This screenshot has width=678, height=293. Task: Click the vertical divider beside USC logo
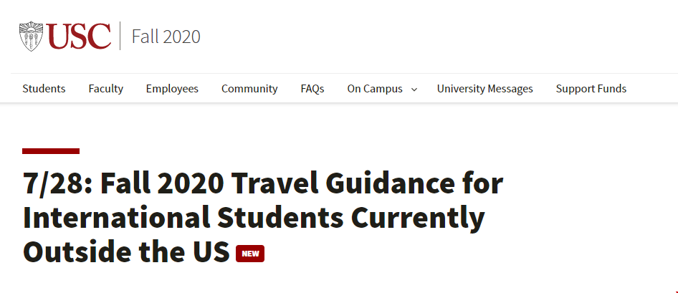pyautogui.click(x=120, y=36)
